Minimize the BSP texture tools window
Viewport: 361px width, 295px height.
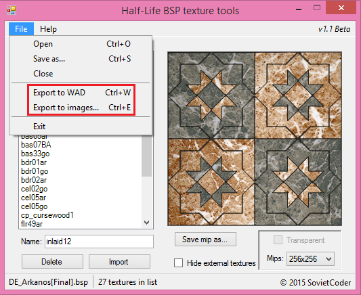pos(299,9)
